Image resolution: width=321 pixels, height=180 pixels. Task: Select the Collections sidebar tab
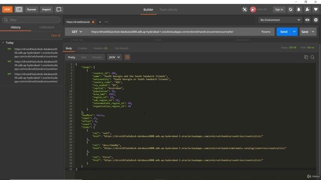tap(47, 27)
